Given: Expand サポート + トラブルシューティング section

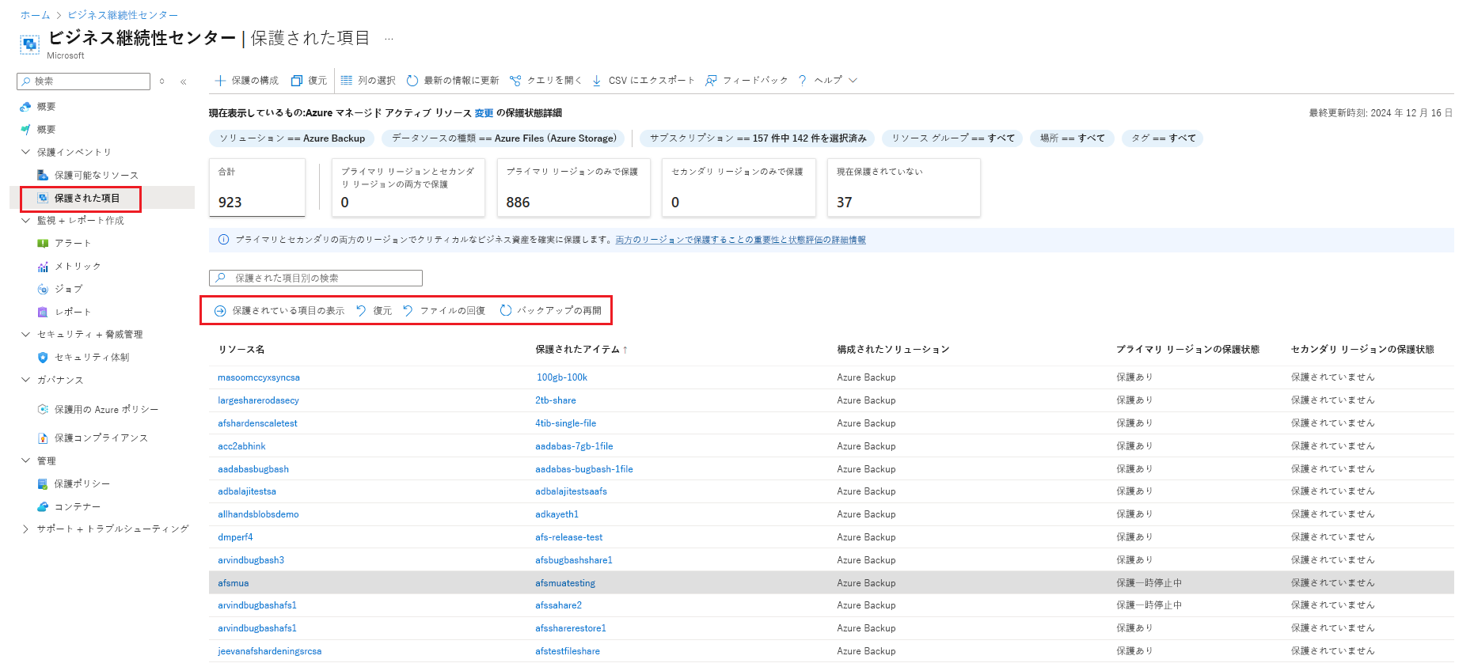Looking at the screenshot, I should point(25,529).
